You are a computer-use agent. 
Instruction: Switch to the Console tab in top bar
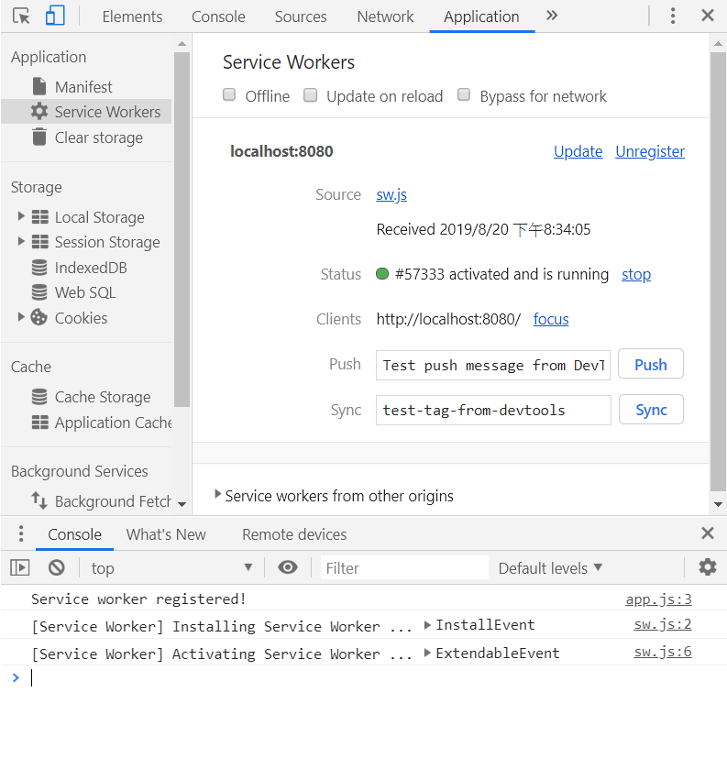click(x=218, y=16)
